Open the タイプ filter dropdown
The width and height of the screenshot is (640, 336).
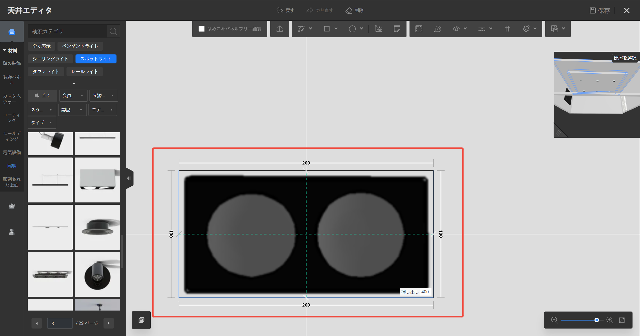42,123
